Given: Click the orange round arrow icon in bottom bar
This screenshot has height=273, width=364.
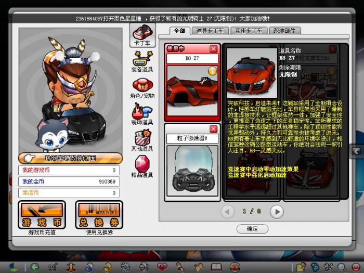Looking at the screenshot, I should coord(235,267).
